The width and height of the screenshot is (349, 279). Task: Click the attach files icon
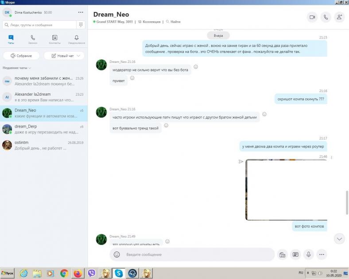(282, 255)
